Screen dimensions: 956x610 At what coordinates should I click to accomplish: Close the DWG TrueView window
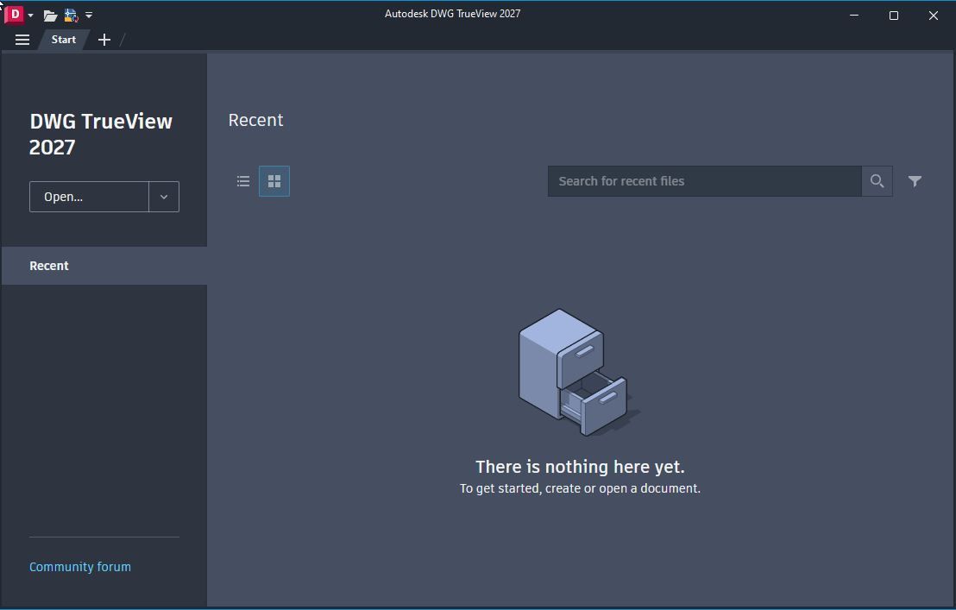pyautogui.click(x=934, y=16)
